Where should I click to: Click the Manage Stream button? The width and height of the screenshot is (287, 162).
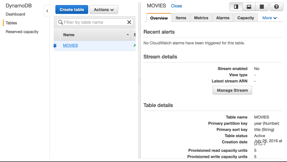[x=232, y=90]
